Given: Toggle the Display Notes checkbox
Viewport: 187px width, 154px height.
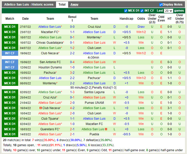Looking at the screenshot, I should (161, 5).
